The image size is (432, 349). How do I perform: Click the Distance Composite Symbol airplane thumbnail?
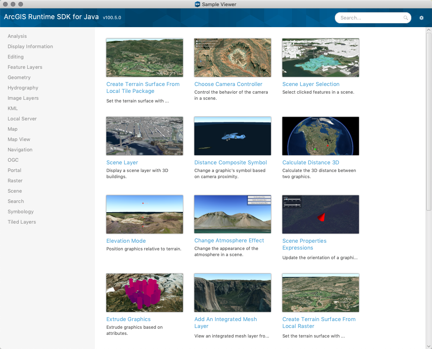pos(233,136)
